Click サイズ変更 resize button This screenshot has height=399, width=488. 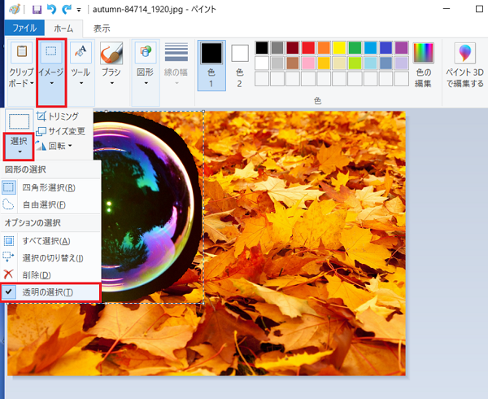(60, 131)
